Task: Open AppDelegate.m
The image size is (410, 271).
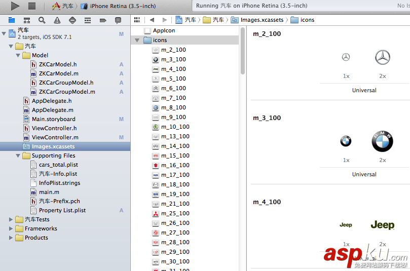Action: tap(52, 110)
